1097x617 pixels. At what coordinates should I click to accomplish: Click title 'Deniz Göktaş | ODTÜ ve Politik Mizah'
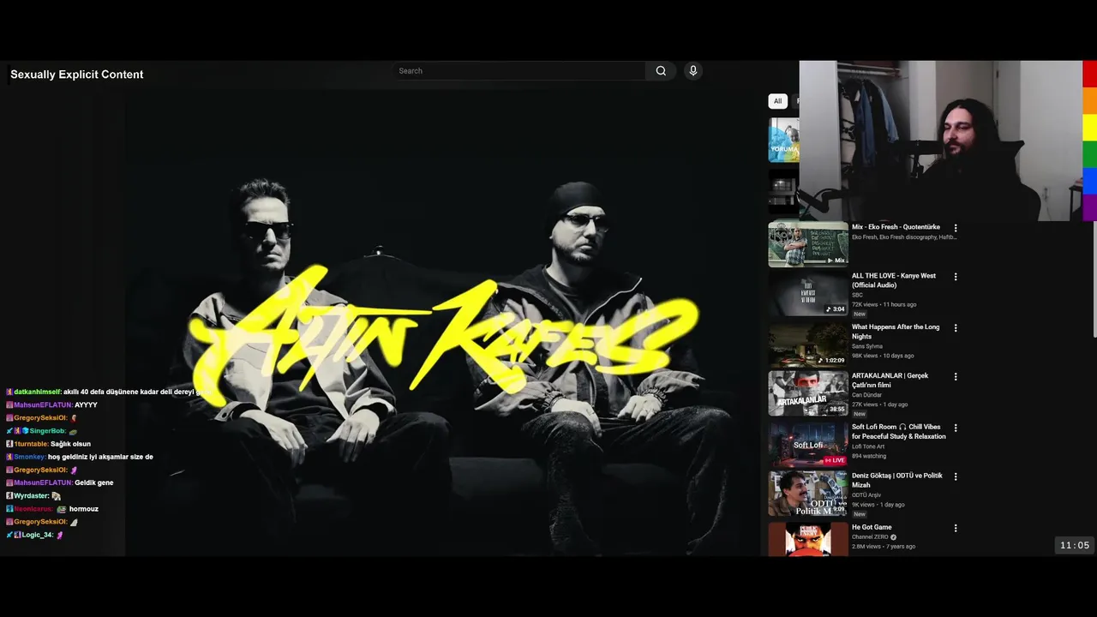point(897,480)
